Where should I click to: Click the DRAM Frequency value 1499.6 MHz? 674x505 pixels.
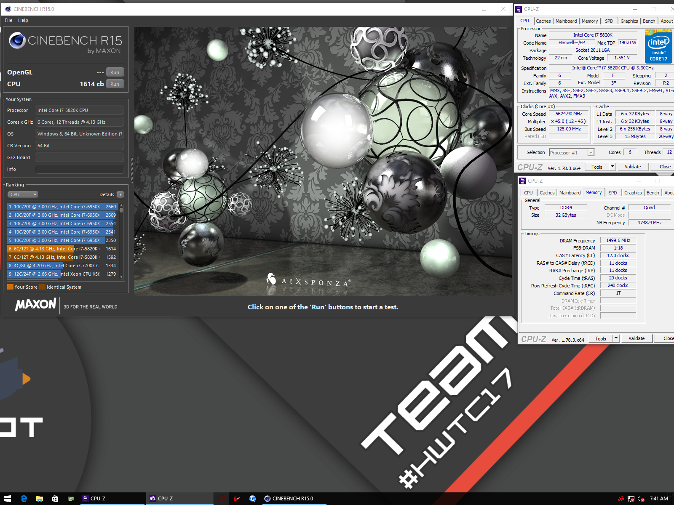click(618, 240)
